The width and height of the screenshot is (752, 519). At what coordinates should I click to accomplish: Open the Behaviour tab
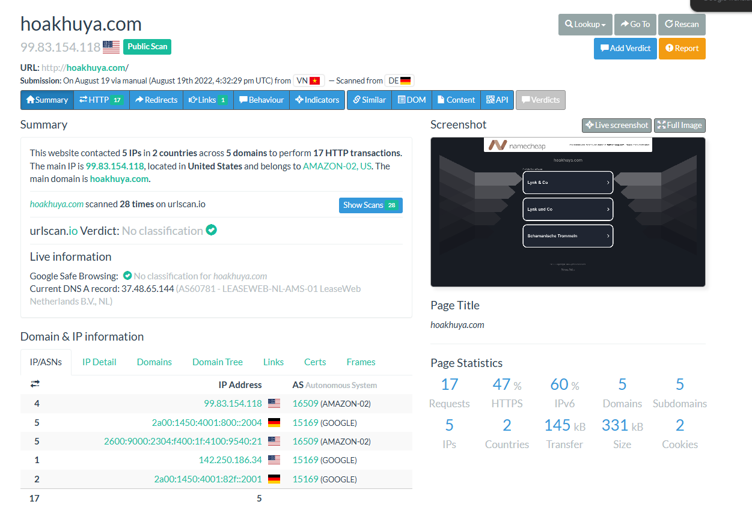tap(261, 100)
